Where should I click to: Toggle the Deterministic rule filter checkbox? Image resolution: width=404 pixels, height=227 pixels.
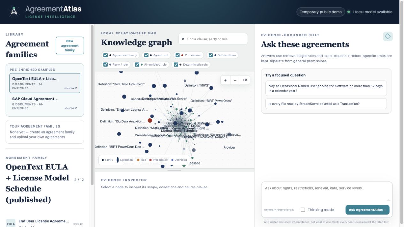[x=176, y=64]
